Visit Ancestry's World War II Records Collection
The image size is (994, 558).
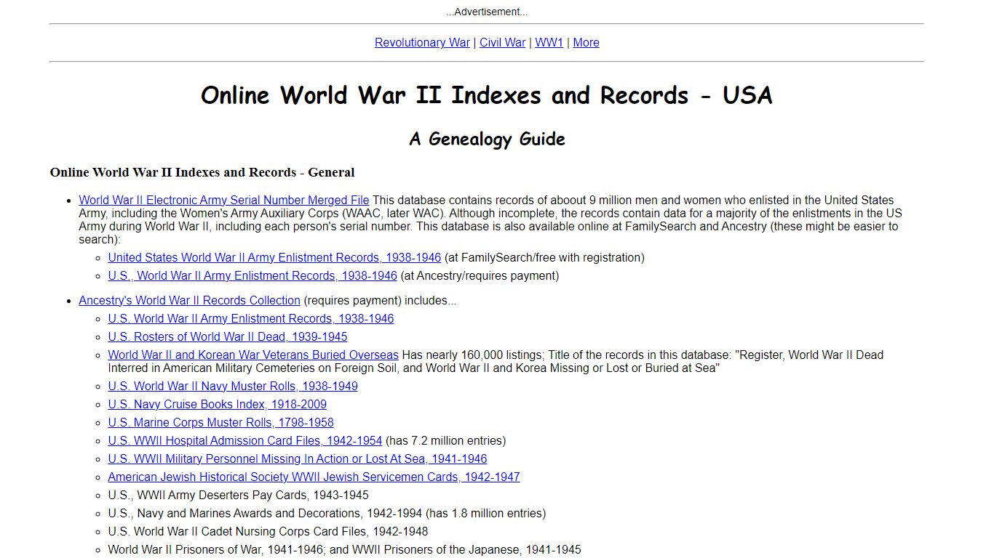coord(189,300)
